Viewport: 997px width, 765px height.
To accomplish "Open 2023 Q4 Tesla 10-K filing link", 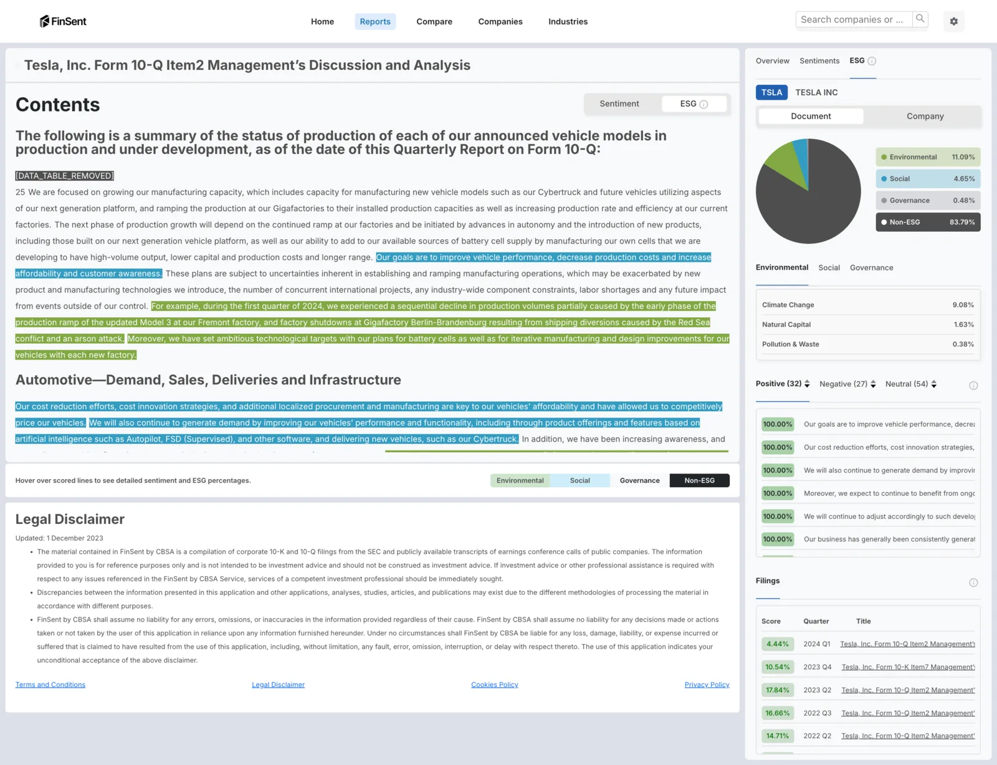I will (x=908, y=667).
